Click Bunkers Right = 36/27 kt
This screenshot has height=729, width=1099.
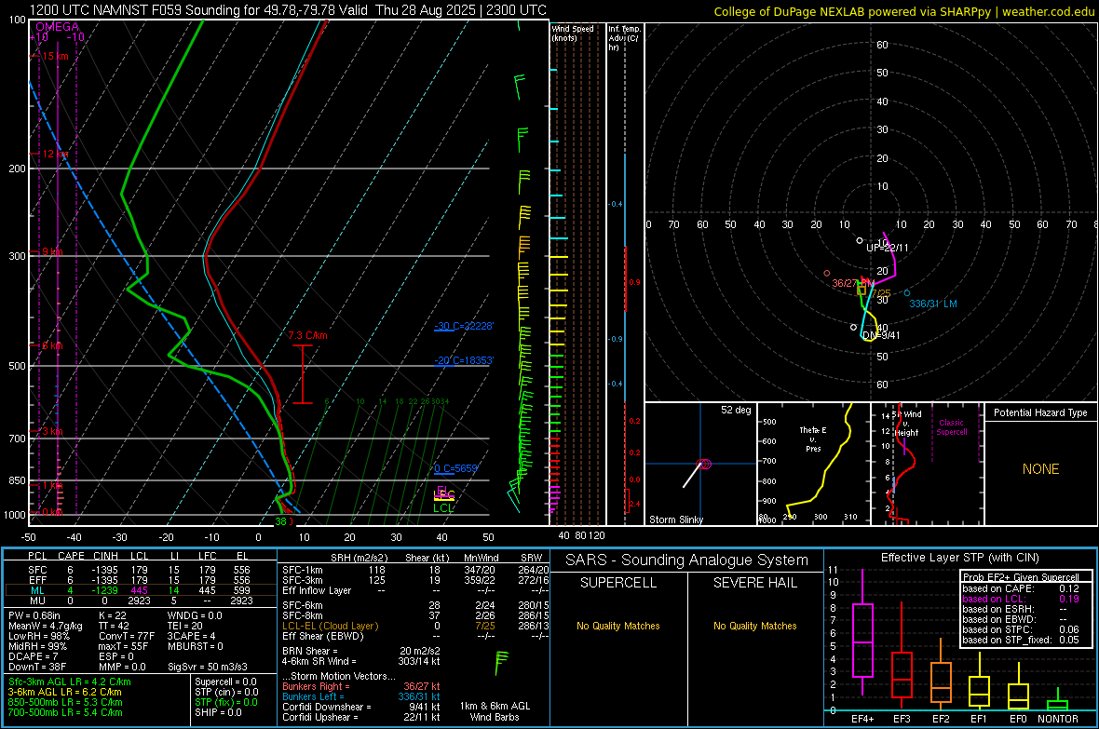tap(361, 686)
